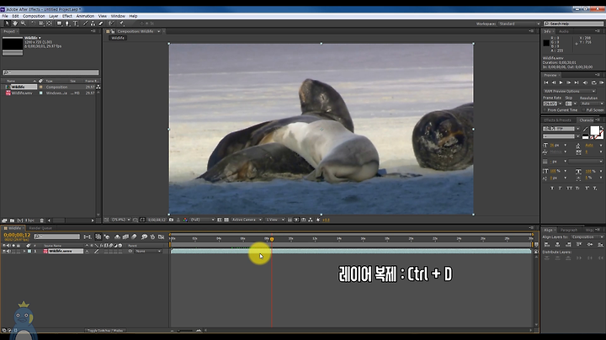Select the Horizontal Type tool
This screenshot has width=606, height=340.
coord(76,24)
